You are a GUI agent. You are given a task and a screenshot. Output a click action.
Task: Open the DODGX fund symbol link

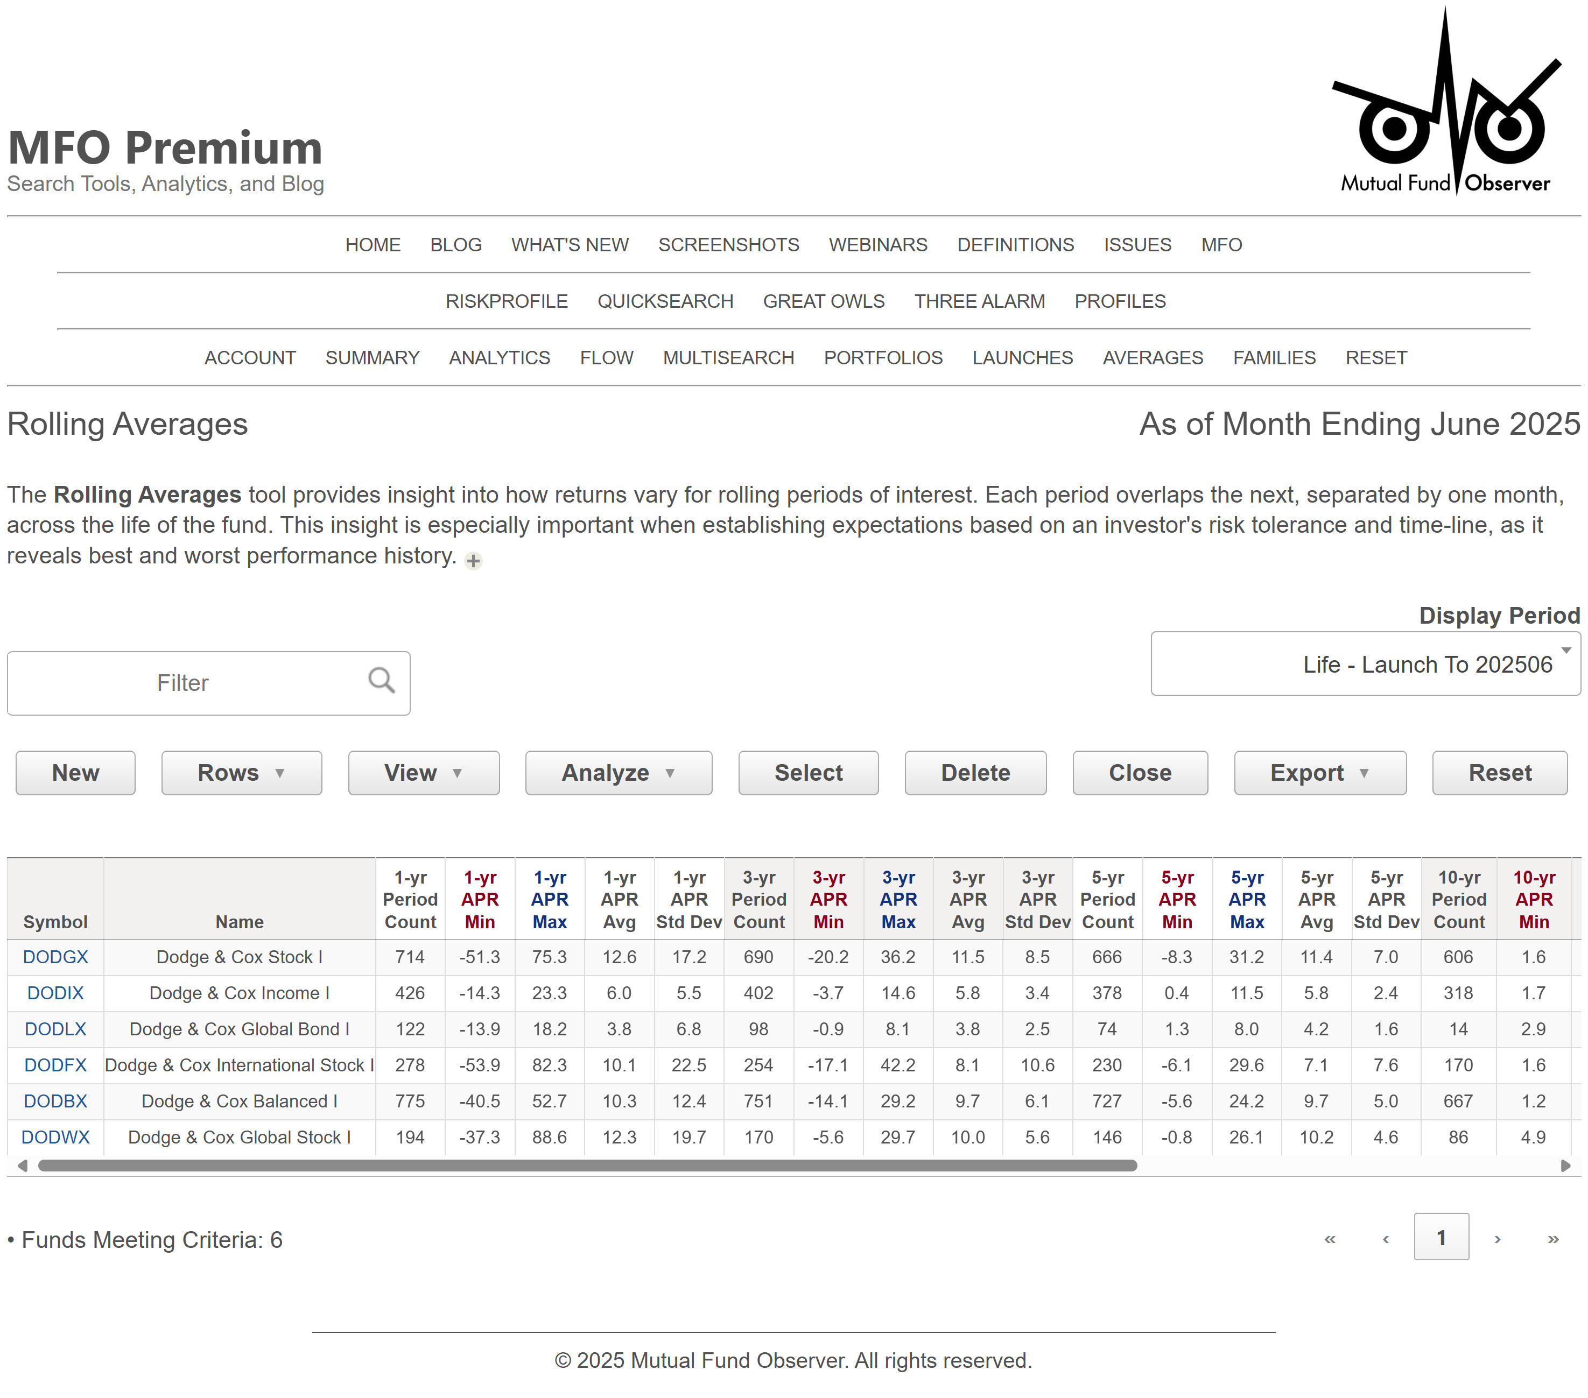55,957
